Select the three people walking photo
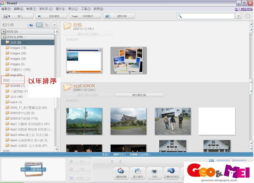Image resolution: width=254 pixels, height=183 pixels. pos(173,121)
